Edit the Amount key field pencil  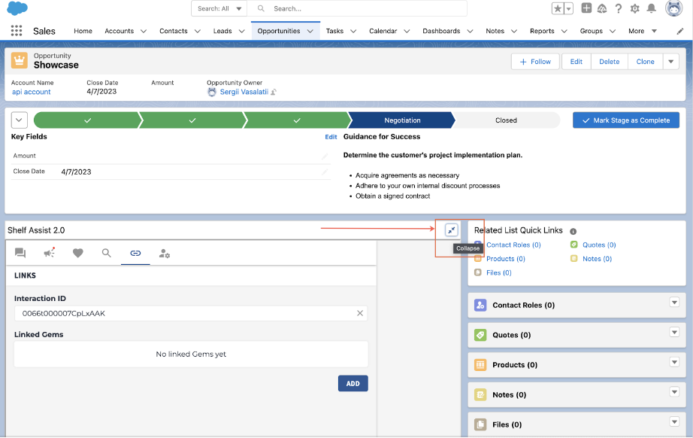click(325, 156)
